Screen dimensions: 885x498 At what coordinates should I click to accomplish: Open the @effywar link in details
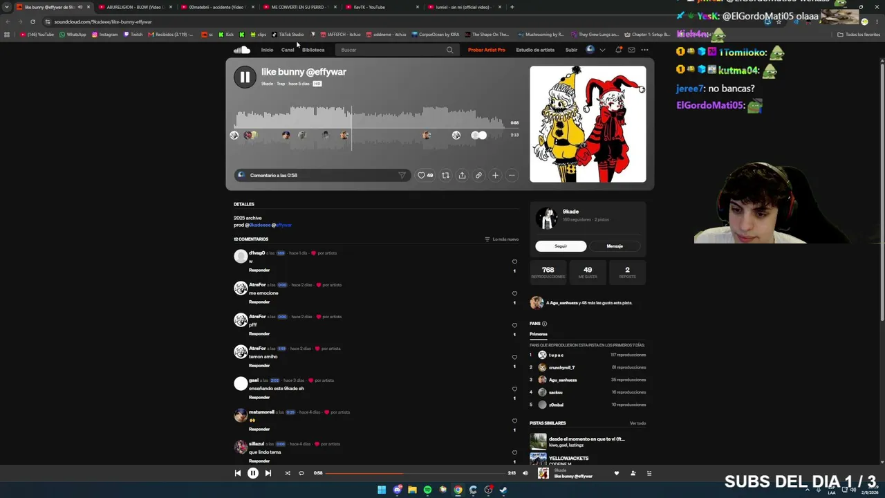coord(284,225)
